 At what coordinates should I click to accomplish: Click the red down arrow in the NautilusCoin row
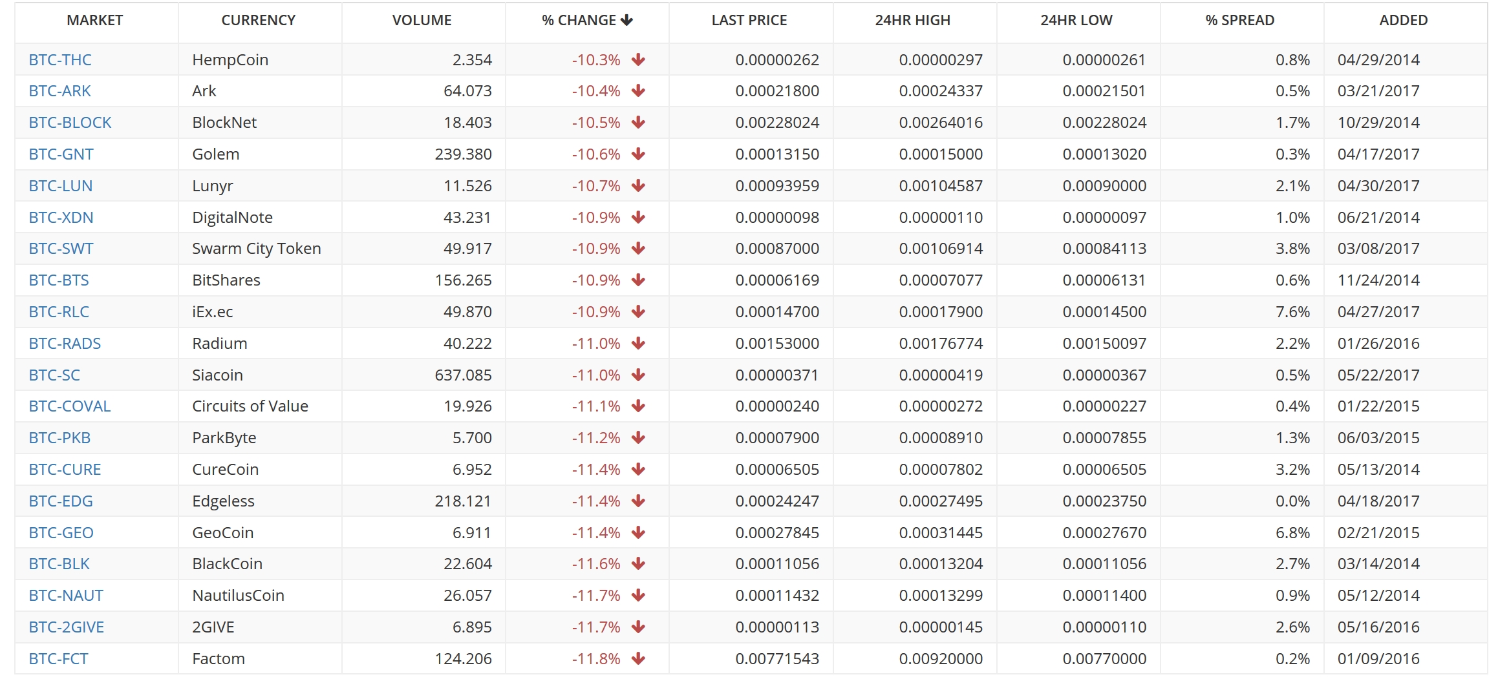(x=638, y=595)
